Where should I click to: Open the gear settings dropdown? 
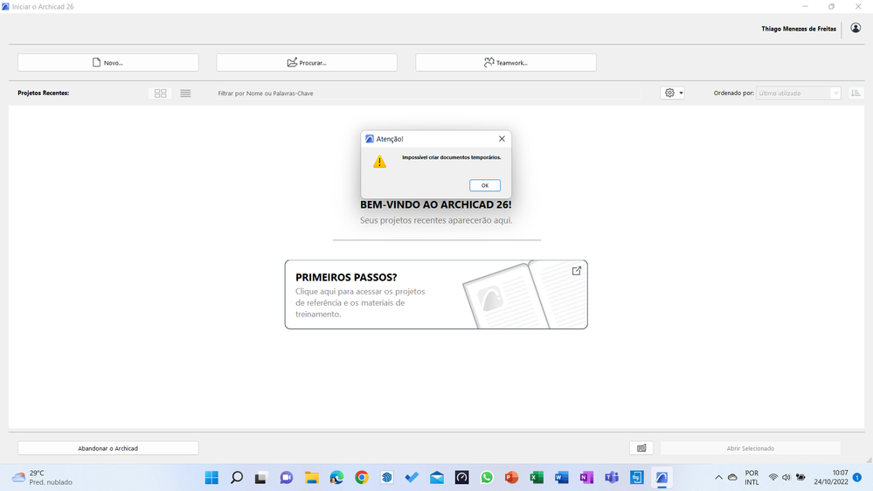click(673, 93)
